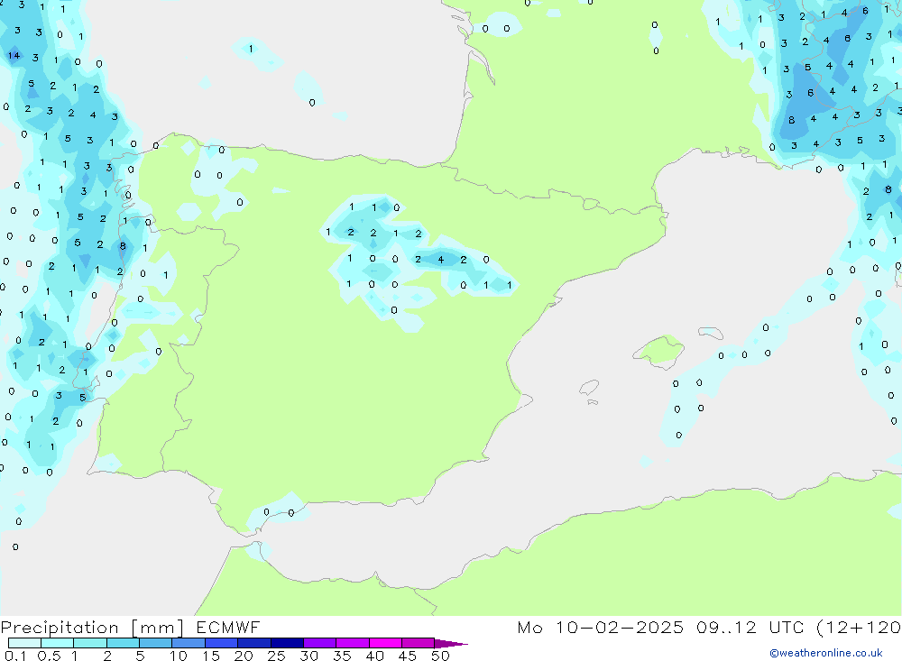This screenshot has height=661, width=902.
Task: Pick the 10–15 mm legend swatch
Action: pos(189,643)
